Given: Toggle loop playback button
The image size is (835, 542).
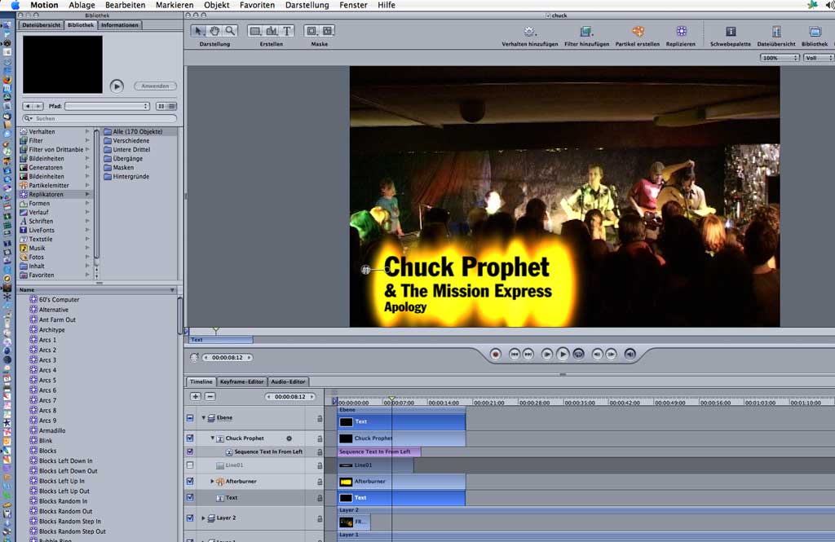Looking at the screenshot, I should [579, 354].
